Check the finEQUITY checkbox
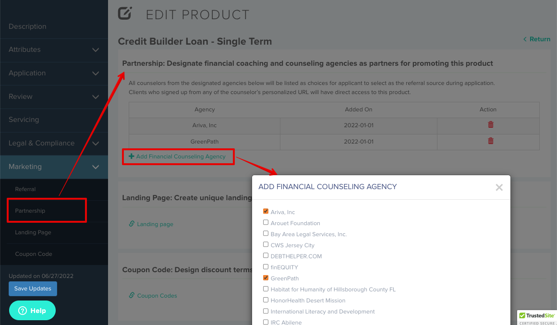 (266, 267)
